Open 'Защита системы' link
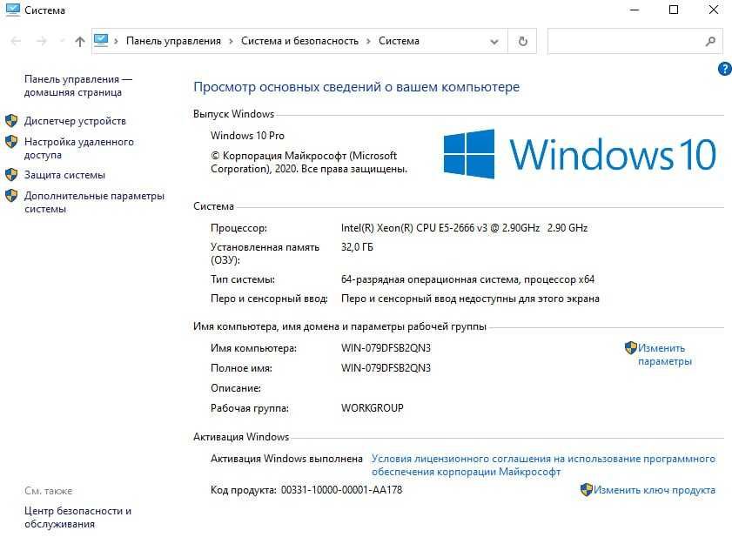This screenshot has width=732, height=544. tap(64, 175)
